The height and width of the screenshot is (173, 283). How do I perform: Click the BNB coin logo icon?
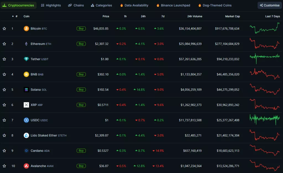(26, 74)
